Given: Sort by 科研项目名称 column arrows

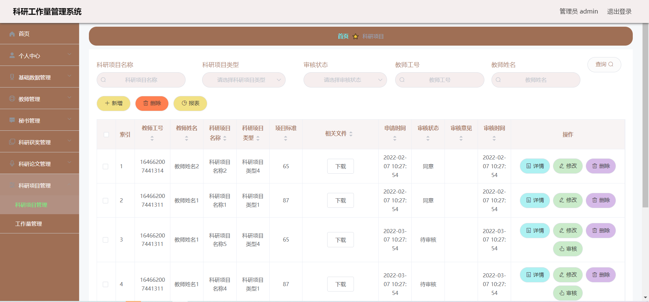Looking at the screenshot, I should point(225,139).
